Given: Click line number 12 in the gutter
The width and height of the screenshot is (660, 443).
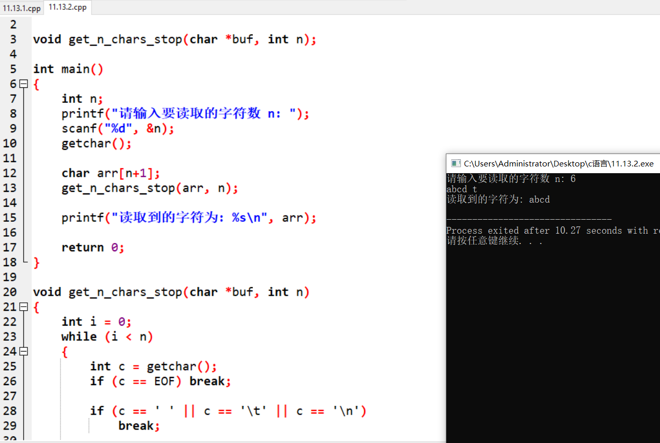Looking at the screenshot, I should (x=10, y=173).
